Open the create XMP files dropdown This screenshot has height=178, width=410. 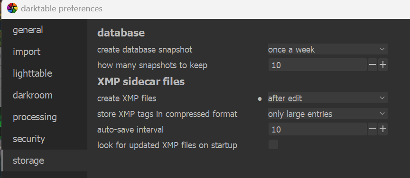click(327, 98)
